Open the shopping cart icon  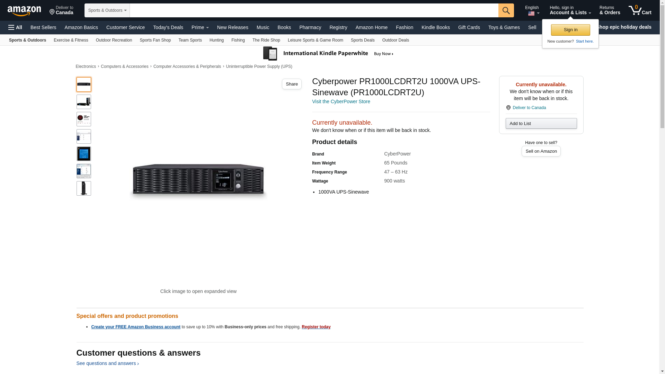coord(640,10)
